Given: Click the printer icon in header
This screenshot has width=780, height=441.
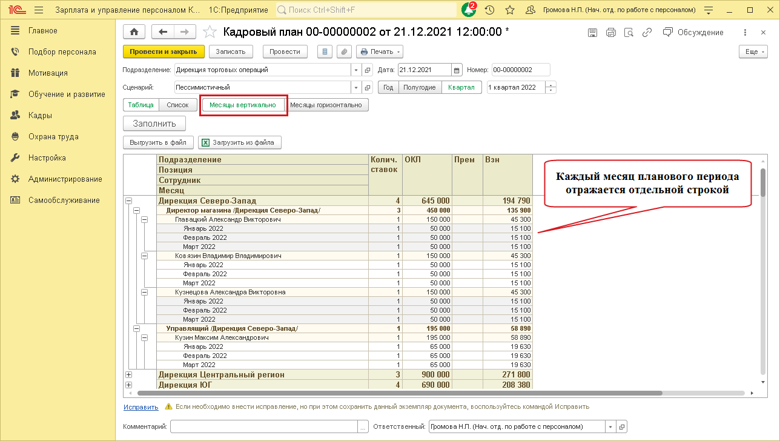Looking at the screenshot, I should [x=610, y=33].
